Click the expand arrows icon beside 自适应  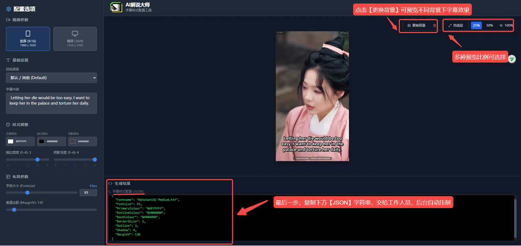pos(450,26)
